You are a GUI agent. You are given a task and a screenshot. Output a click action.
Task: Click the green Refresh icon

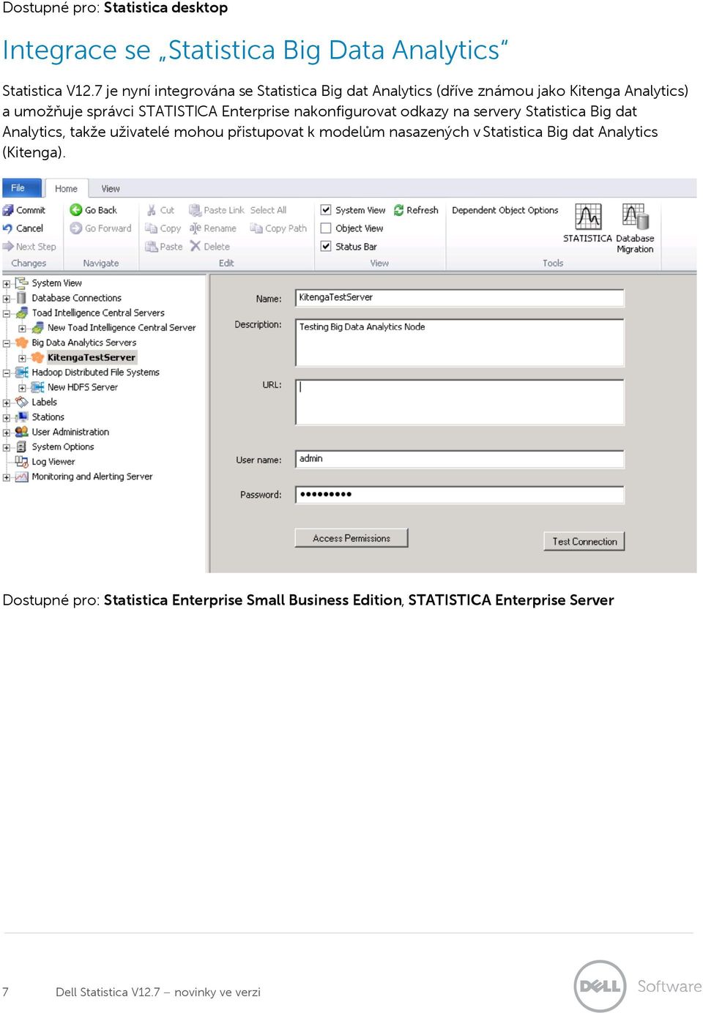[399, 210]
